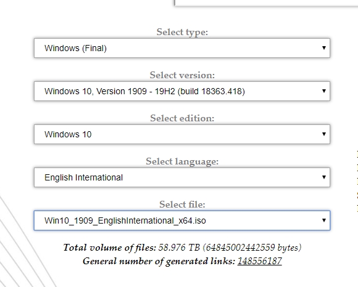358x287 pixels.
Task: Click the "Select edition:" label
Action: [x=182, y=118]
